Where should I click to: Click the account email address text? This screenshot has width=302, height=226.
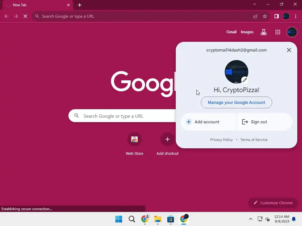click(236, 50)
